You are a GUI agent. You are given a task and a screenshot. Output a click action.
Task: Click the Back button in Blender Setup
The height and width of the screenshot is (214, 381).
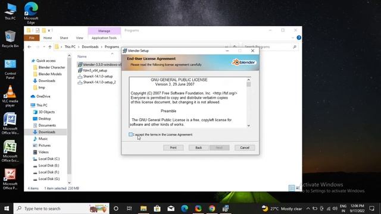(x=198, y=147)
